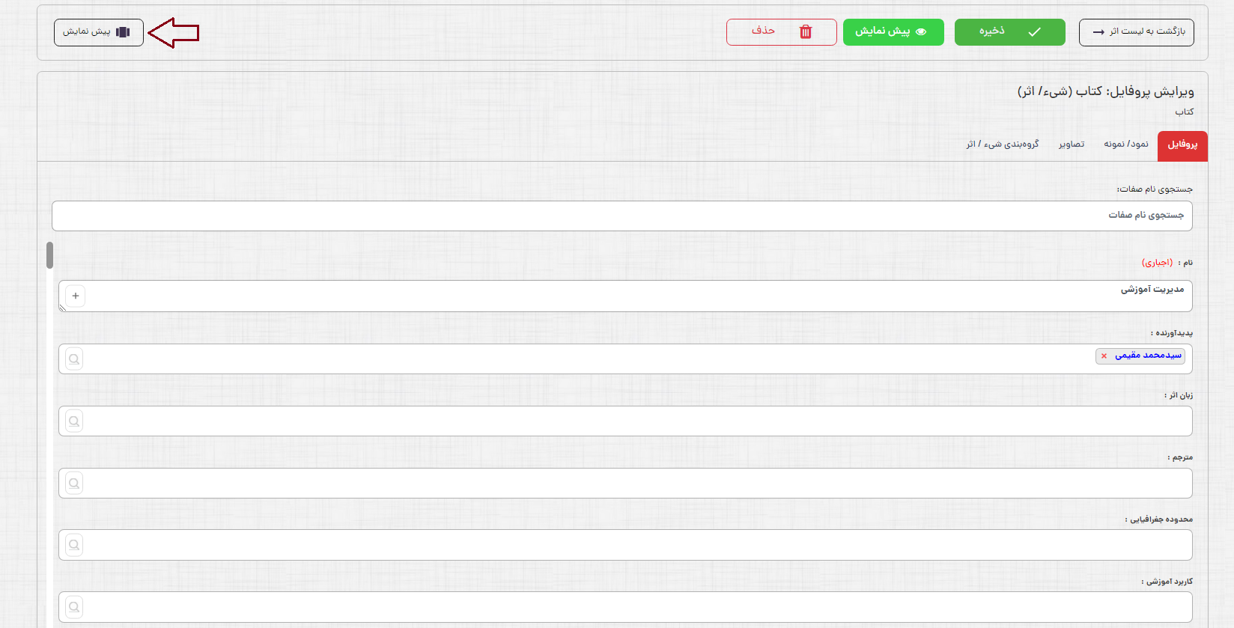Remove the سیدمحمد مقیمی tag with the x
1234x628 pixels.
pos(1104,356)
